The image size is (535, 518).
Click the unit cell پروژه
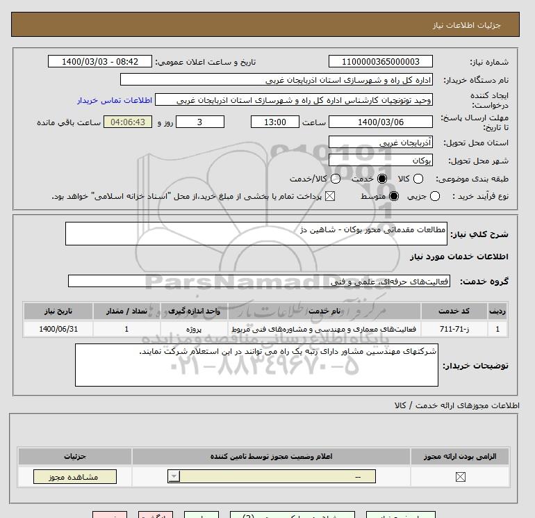tap(194, 329)
